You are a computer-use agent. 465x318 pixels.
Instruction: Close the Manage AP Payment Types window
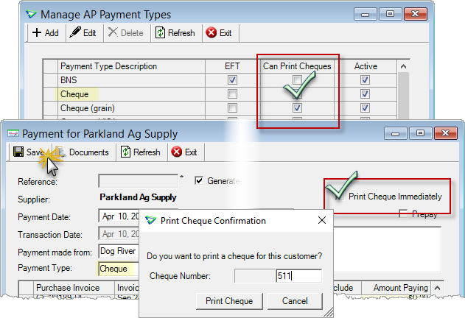[x=415, y=14]
